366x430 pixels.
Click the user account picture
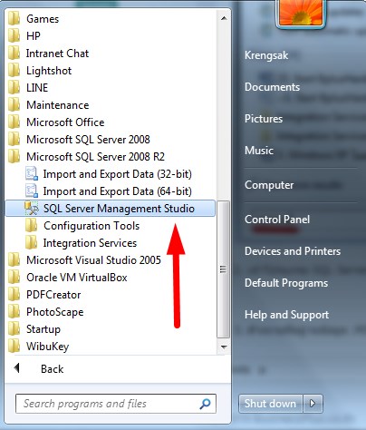click(301, 13)
